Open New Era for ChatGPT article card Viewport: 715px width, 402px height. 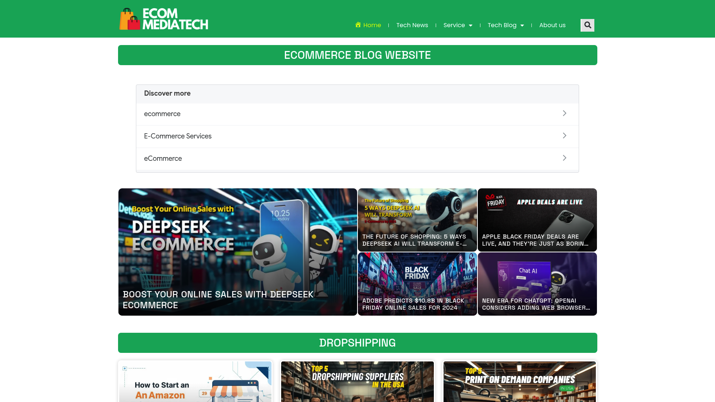coord(537,284)
